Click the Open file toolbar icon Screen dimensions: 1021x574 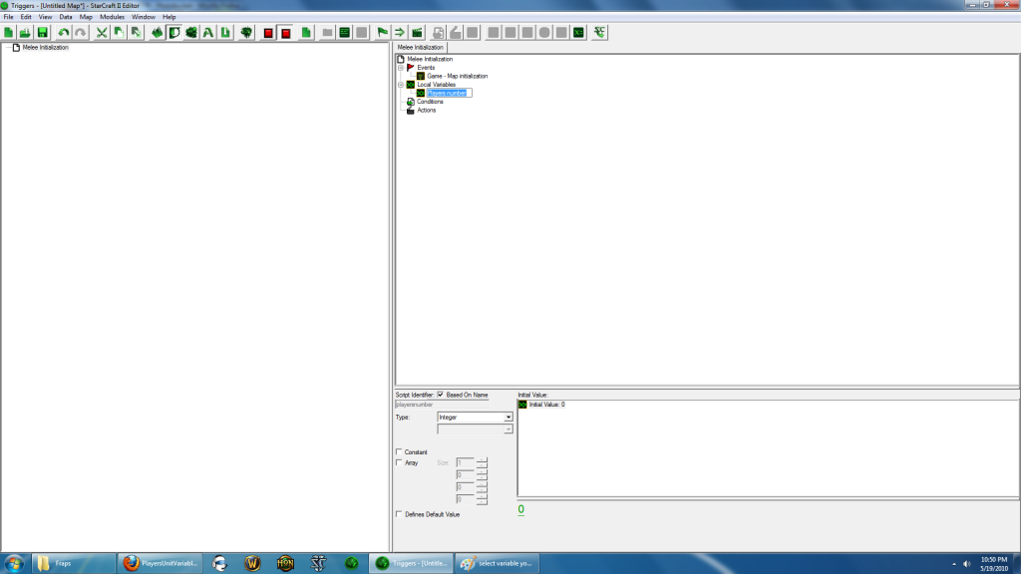click(x=25, y=33)
